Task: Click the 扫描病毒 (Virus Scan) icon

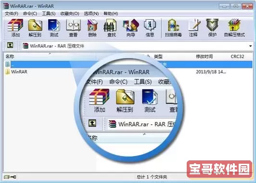Action: click(x=173, y=25)
